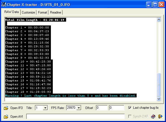Maximize the Chapter-X-tractor window

click(155, 5)
